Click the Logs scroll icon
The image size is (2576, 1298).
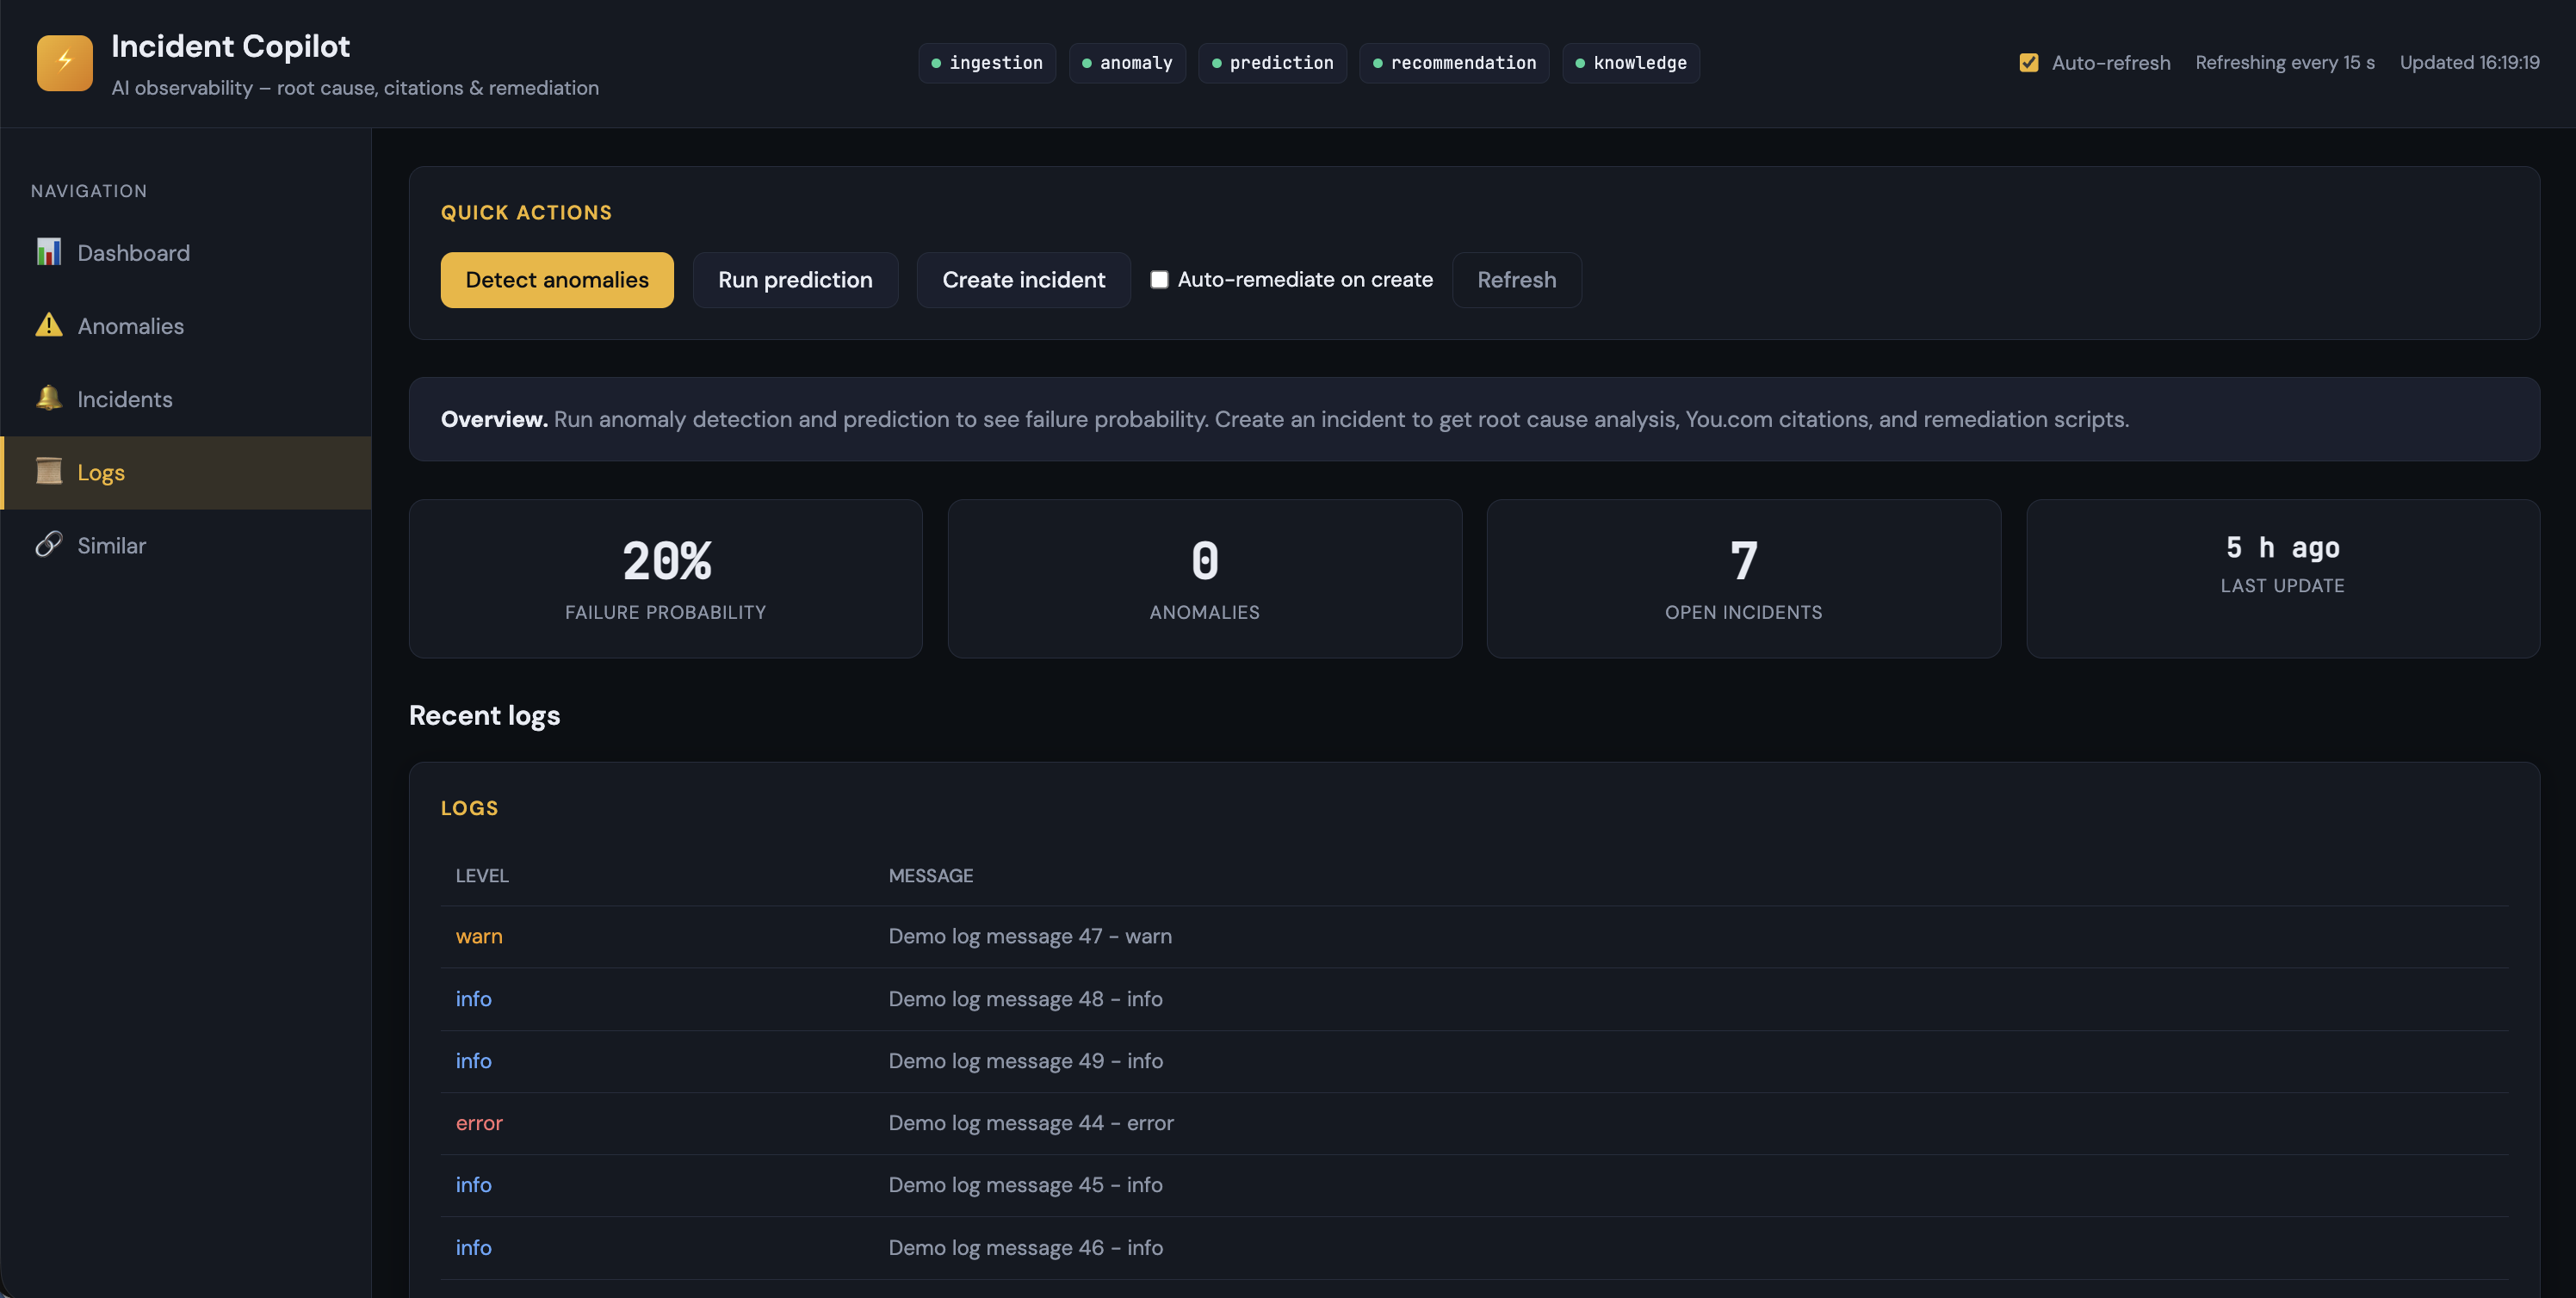tap(48, 471)
